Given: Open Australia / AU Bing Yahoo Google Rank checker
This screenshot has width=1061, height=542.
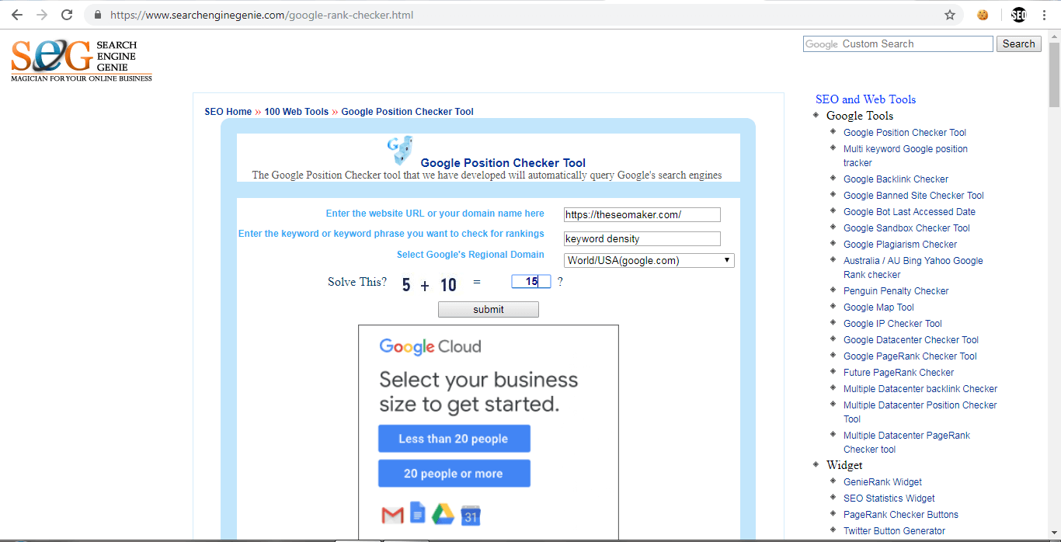Looking at the screenshot, I should (x=913, y=268).
